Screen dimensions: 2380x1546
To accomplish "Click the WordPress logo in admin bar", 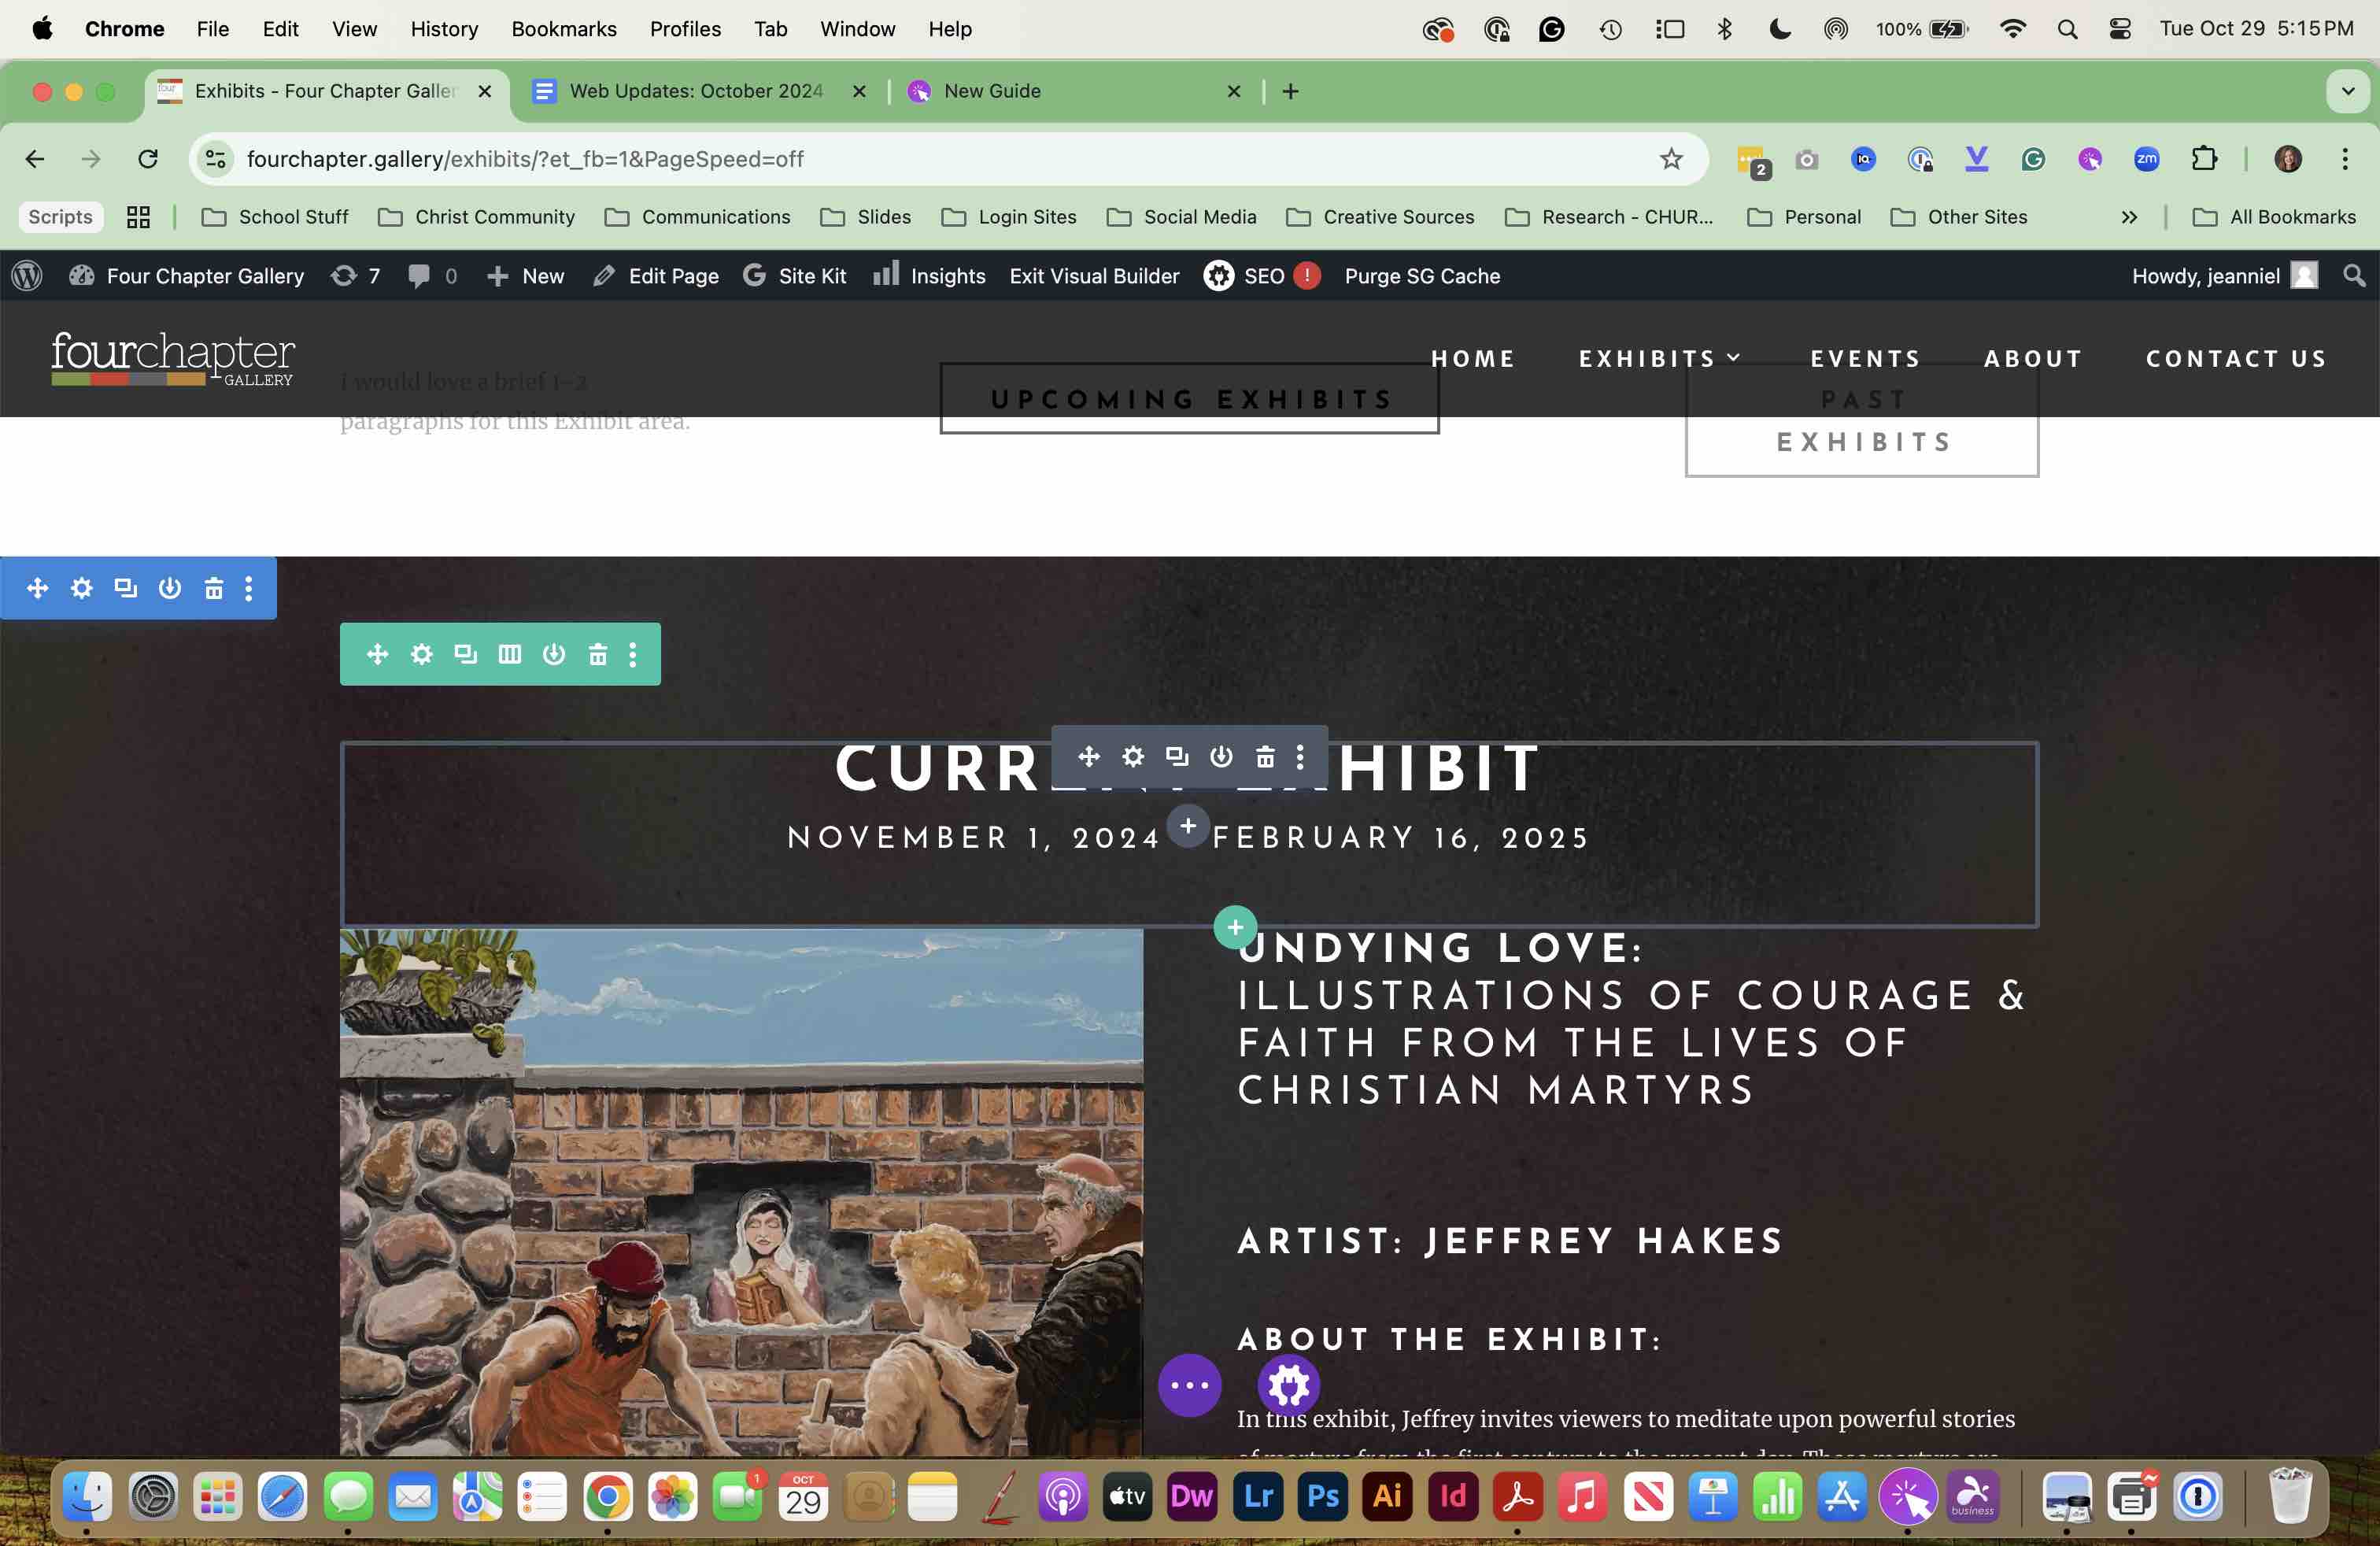I will [x=27, y=276].
